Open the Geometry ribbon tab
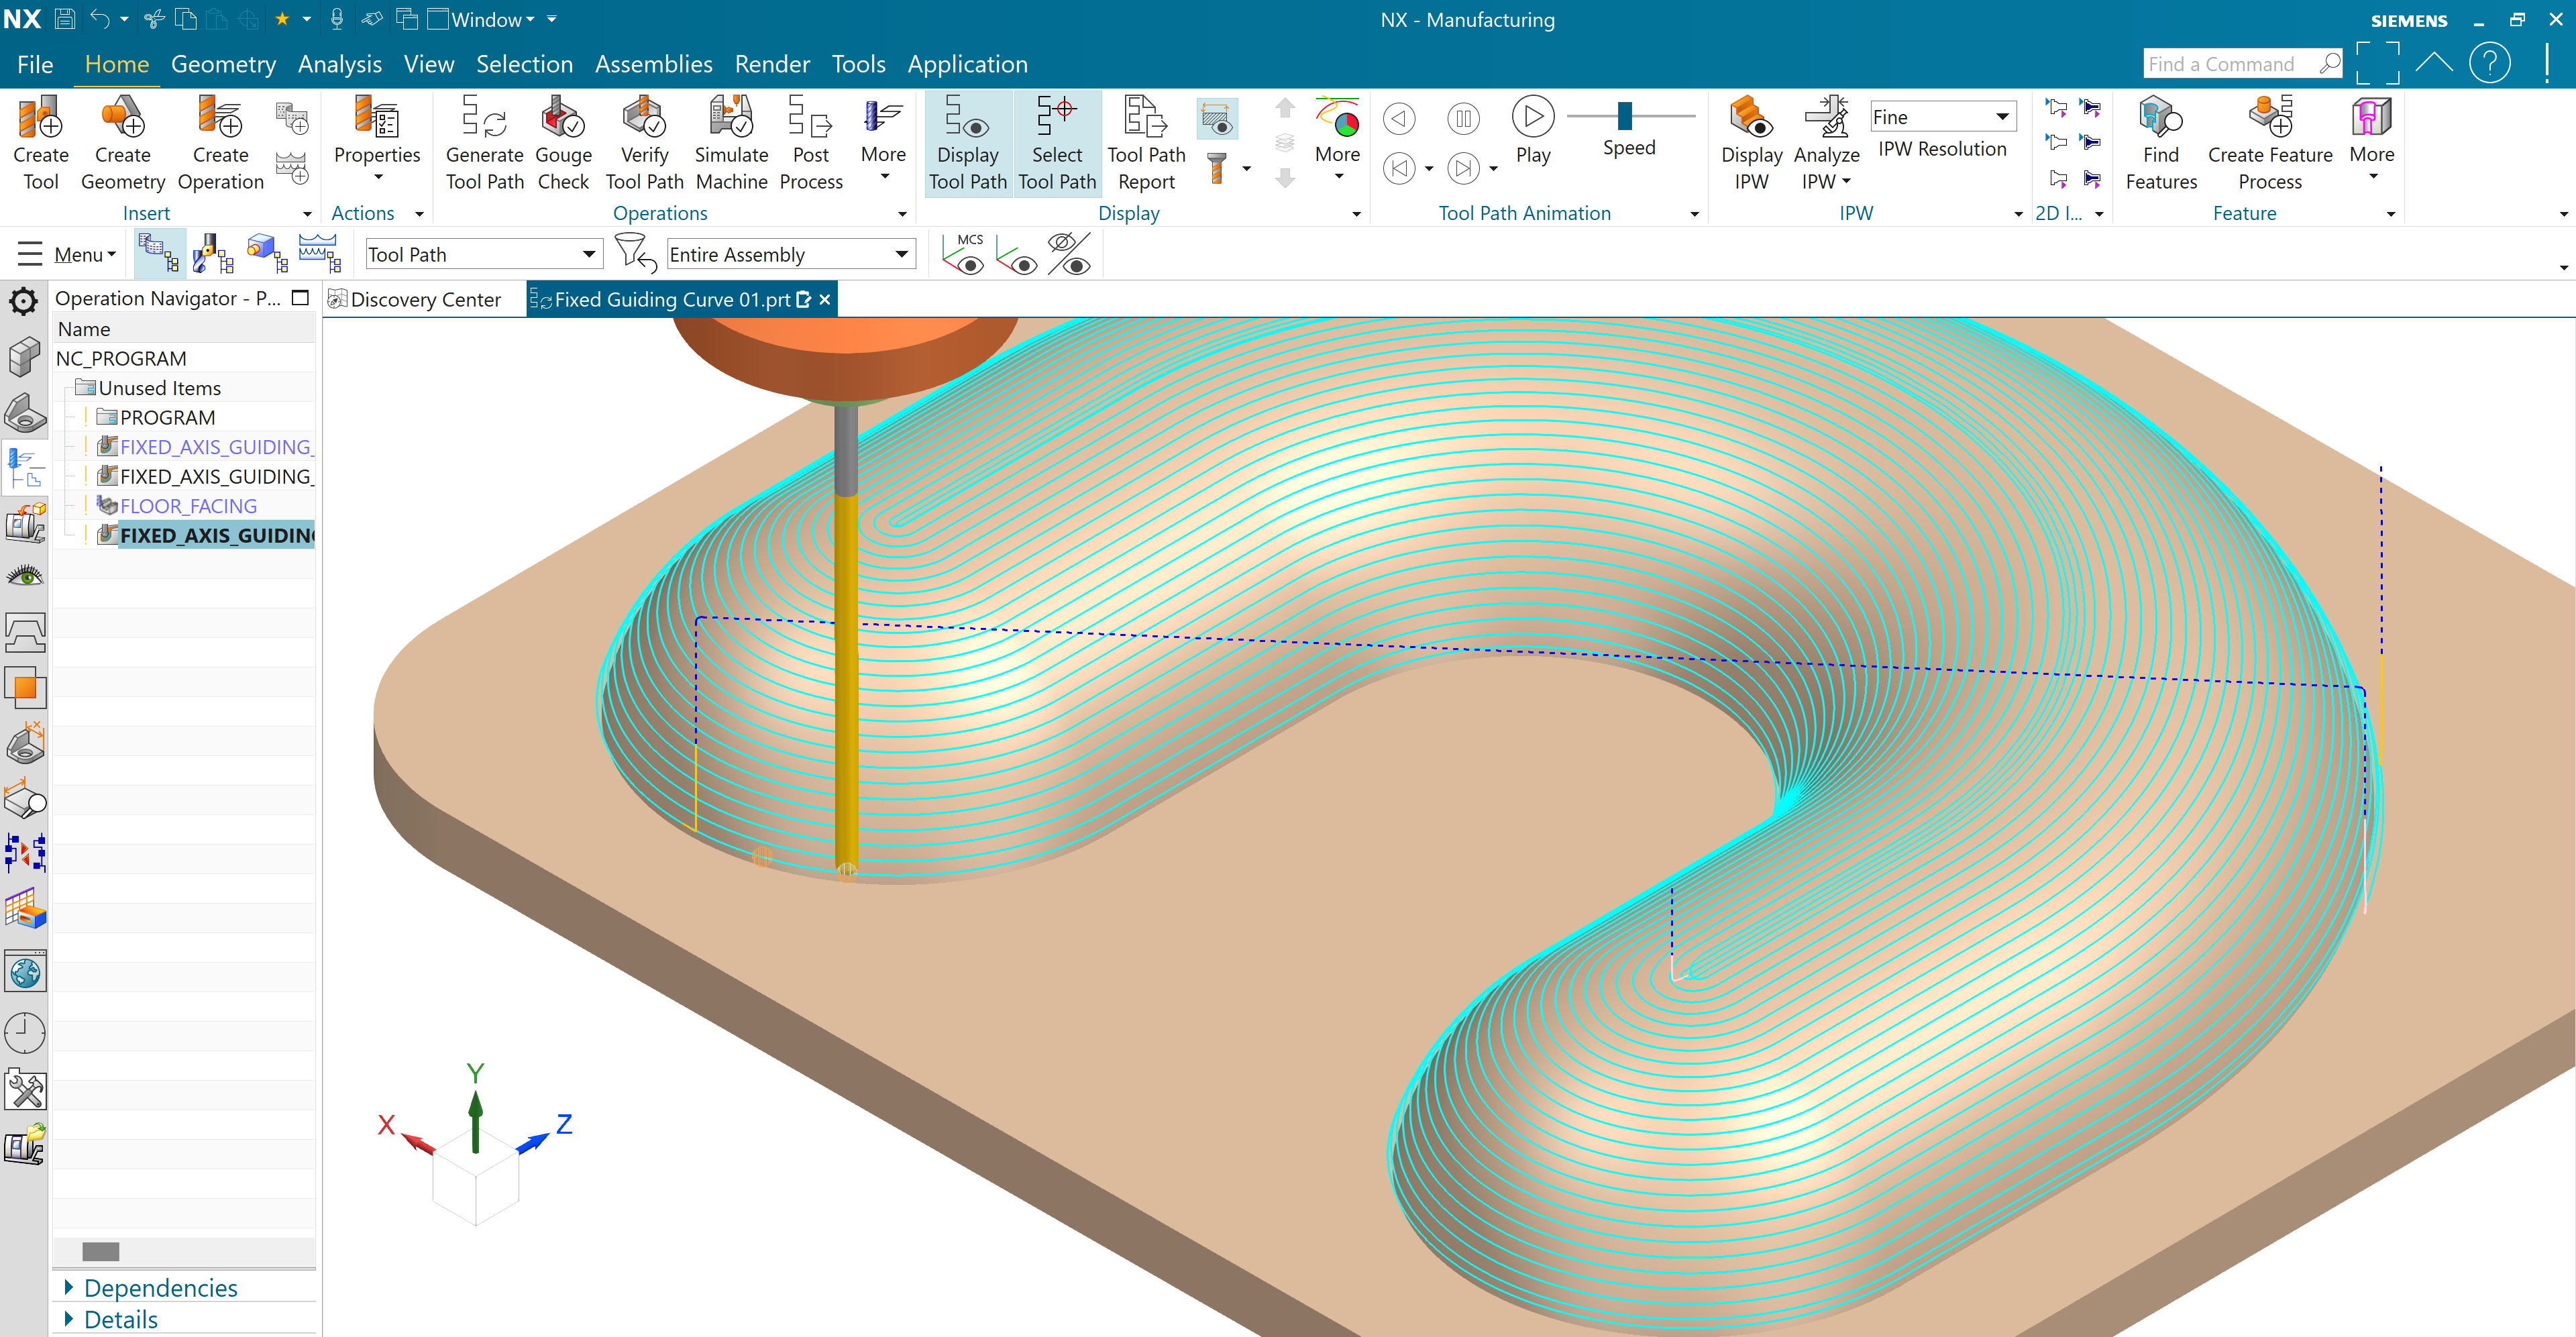2576x1337 pixels. (223, 64)
